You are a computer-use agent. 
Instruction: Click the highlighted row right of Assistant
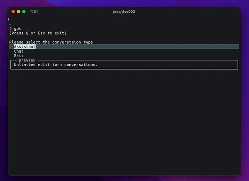click(137, 47)
